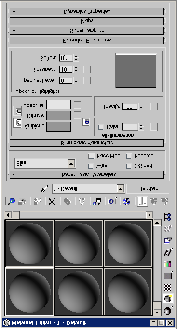Open the Ambient color swatch
Image resolution: width=177 pixels, height=329 pixels.
pyautogui.click(x=58, y=127)
